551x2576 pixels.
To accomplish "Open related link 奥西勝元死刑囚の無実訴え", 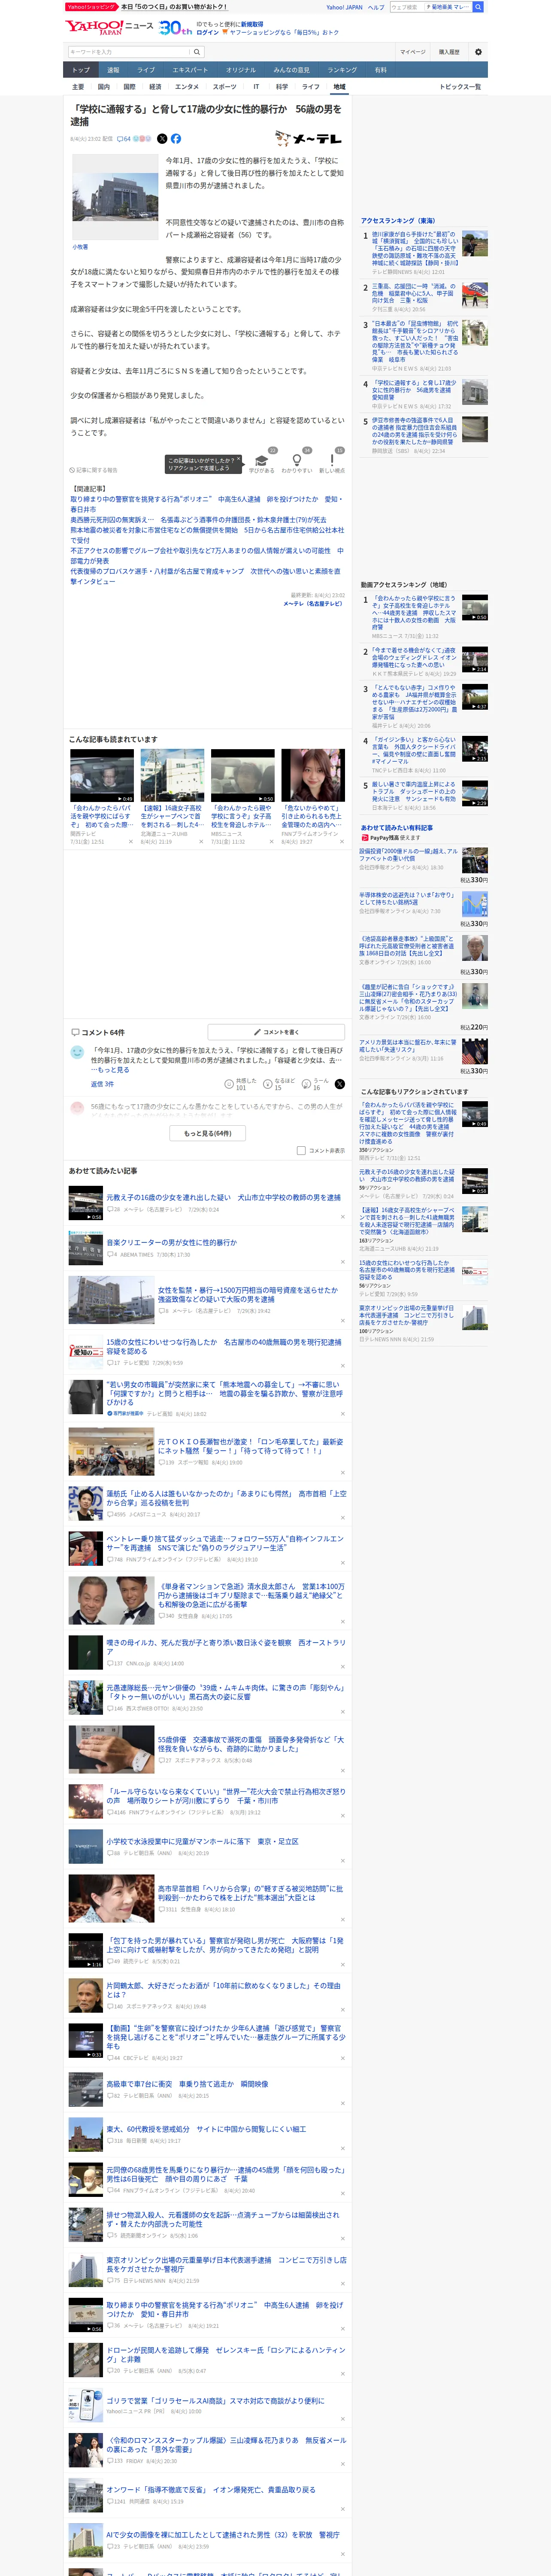I will coord(198,520).
